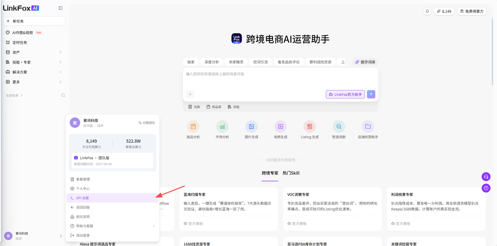Viewport: 497px width, 246px height.
Task: Click the send arrow button
Action: pos(371,94)
